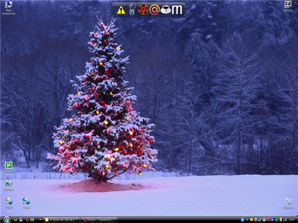The image size is (298, 223).
Task: Click the blue play-button tray icon
Action: [x=272, y=220]
